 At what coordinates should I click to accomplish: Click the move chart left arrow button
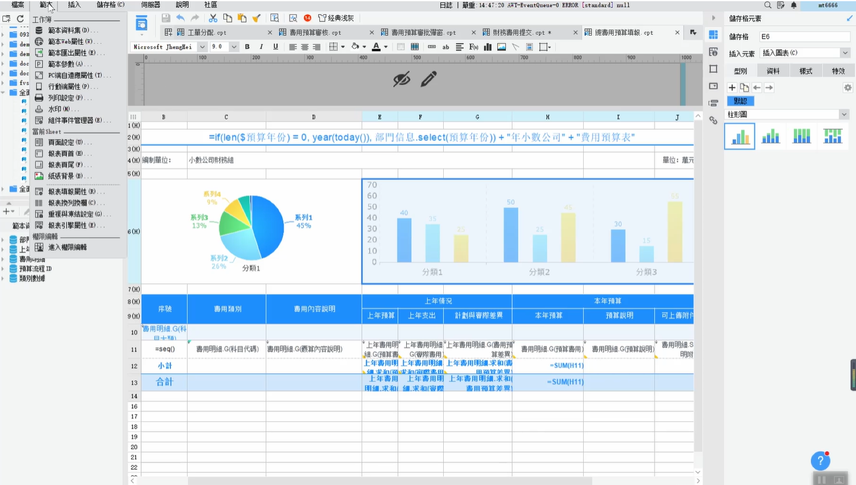pyautogui.click(x=757, y=88)
